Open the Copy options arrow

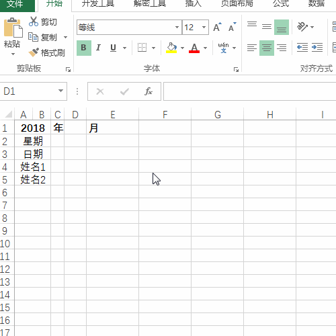tap(65, 37)
